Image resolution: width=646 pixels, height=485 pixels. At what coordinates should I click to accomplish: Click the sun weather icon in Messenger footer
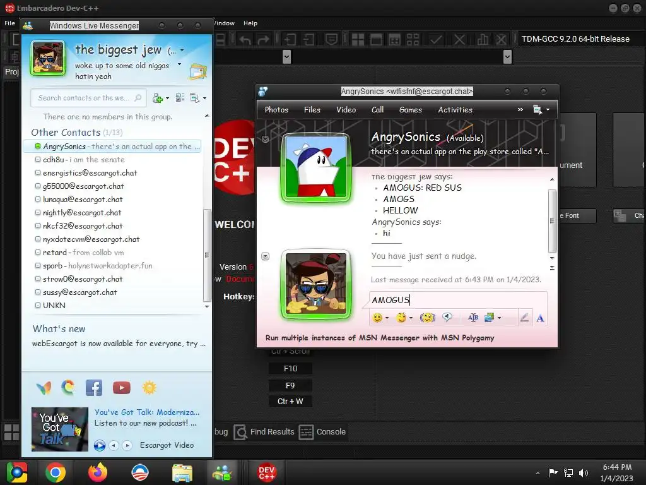pos(149,388)
